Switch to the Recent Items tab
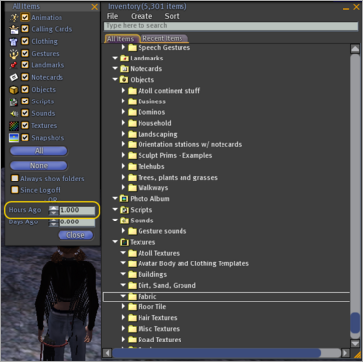This screenshot has height=362, width=363. coord(164,39)
